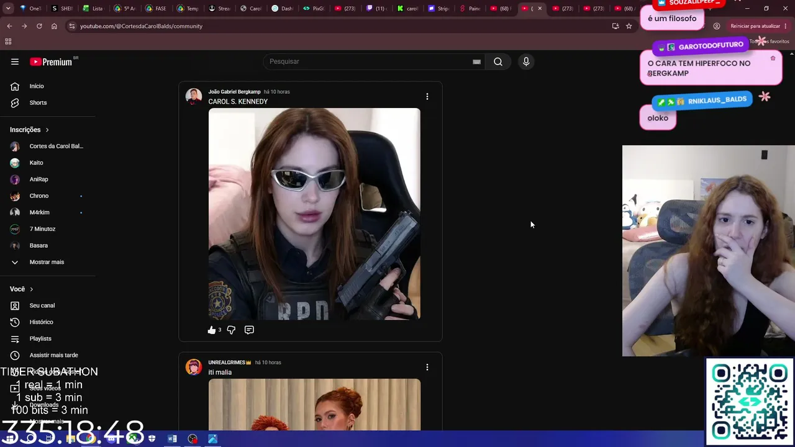Viewport: 795px width, 447px height.
Task: Open comments on the CAROL S. KENNEDY post
Action: 249,330
